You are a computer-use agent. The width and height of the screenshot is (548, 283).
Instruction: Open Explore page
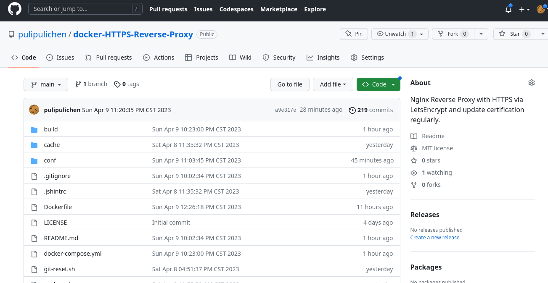[x=315, y=9]
